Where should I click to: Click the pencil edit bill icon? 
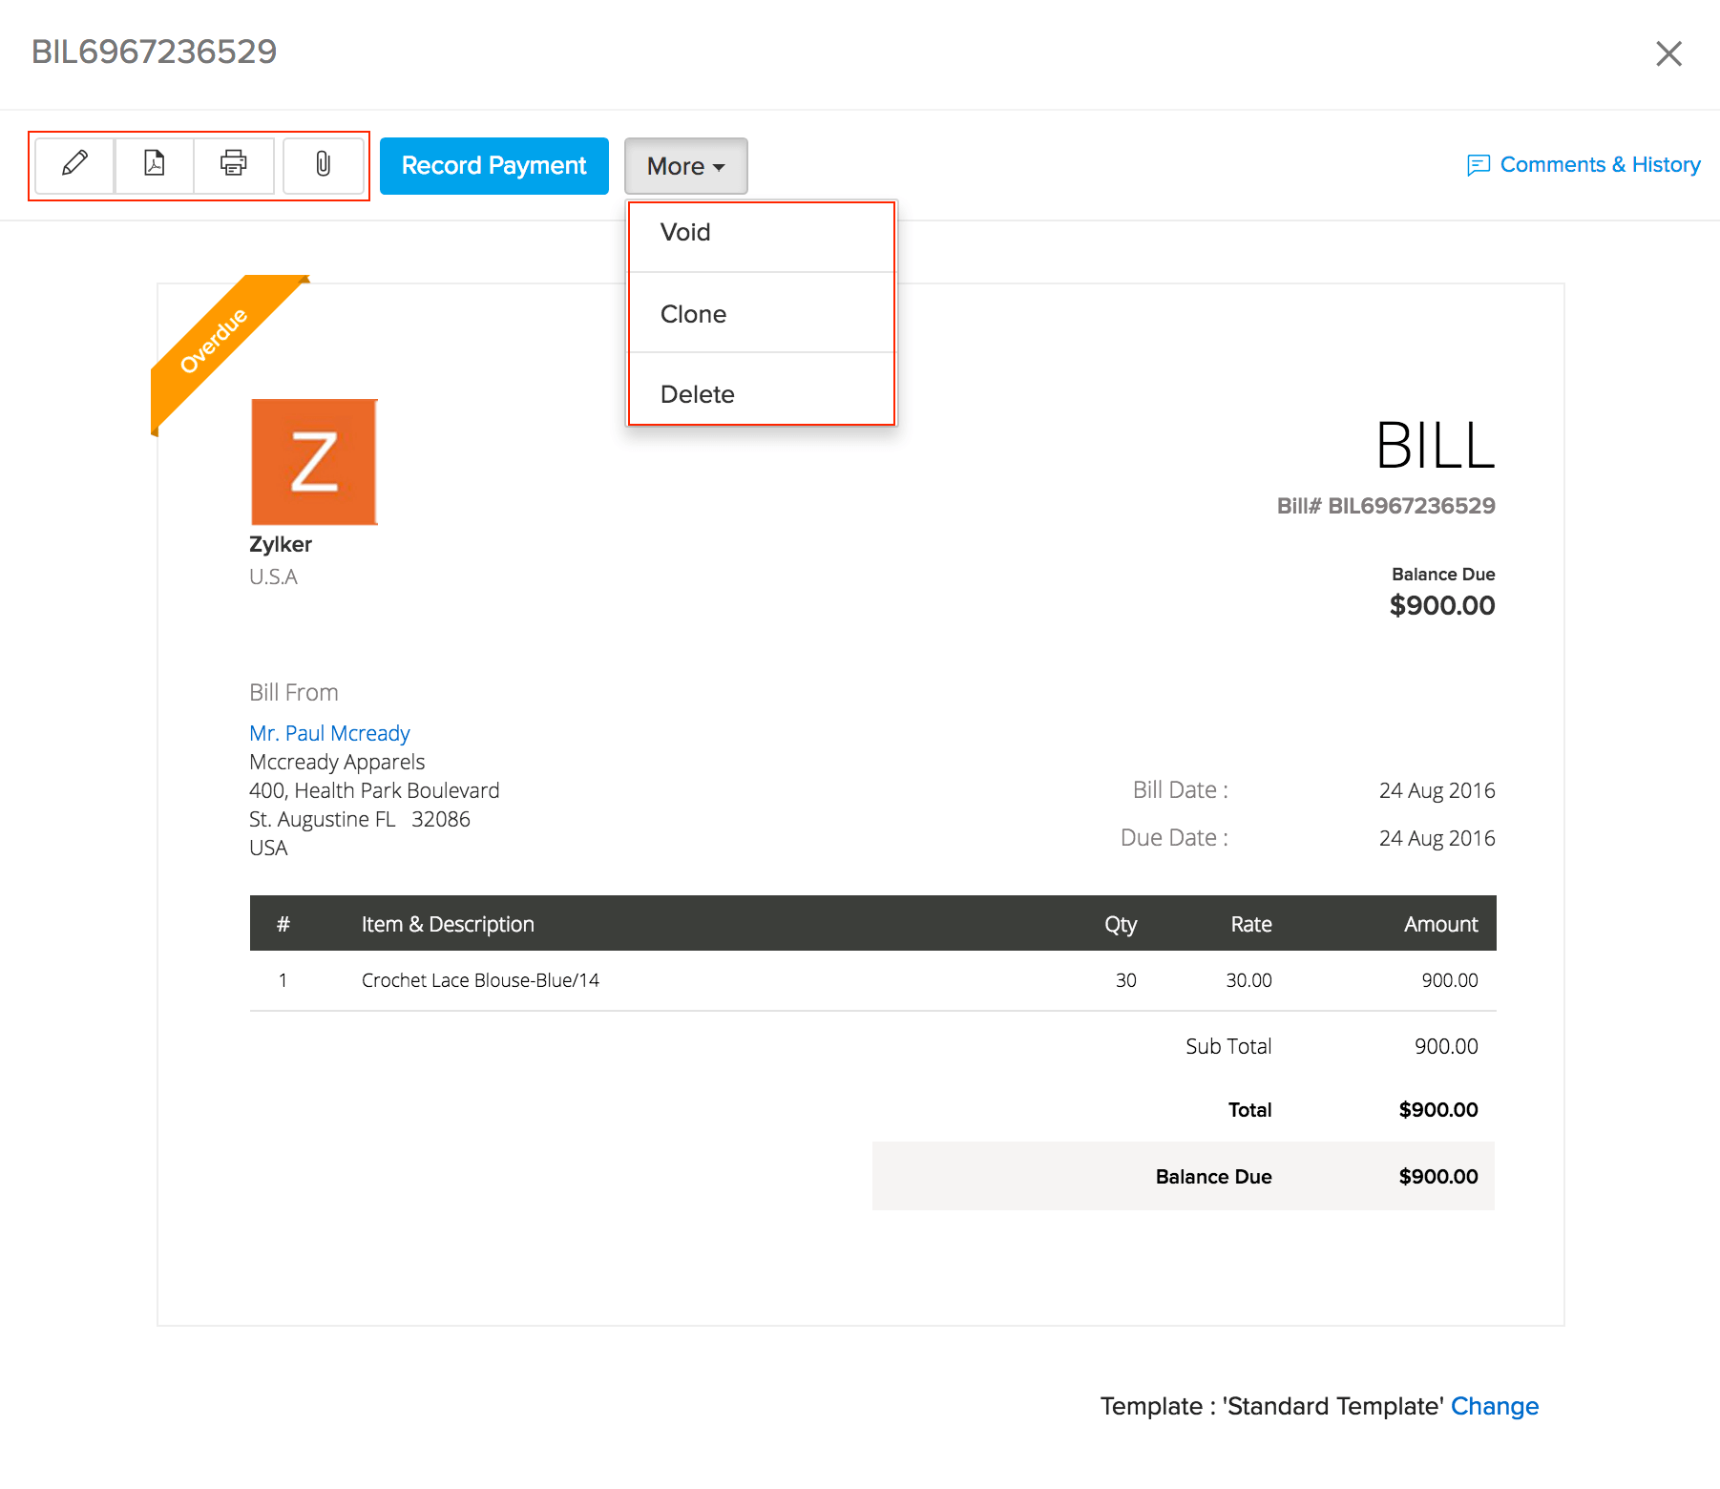click(x=74, y=165)
